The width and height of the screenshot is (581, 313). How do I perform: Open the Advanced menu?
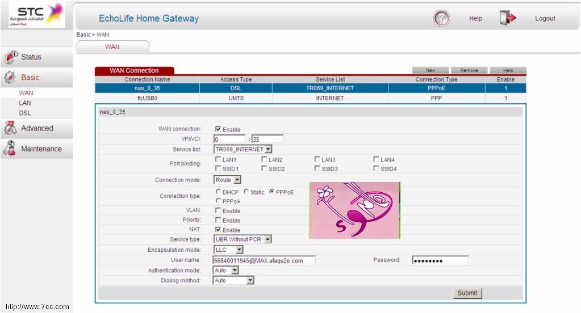[37, 128]
